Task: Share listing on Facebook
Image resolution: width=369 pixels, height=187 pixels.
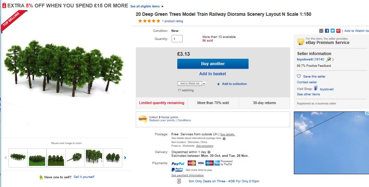Action: pyautogui.click(x=327, y=31)
